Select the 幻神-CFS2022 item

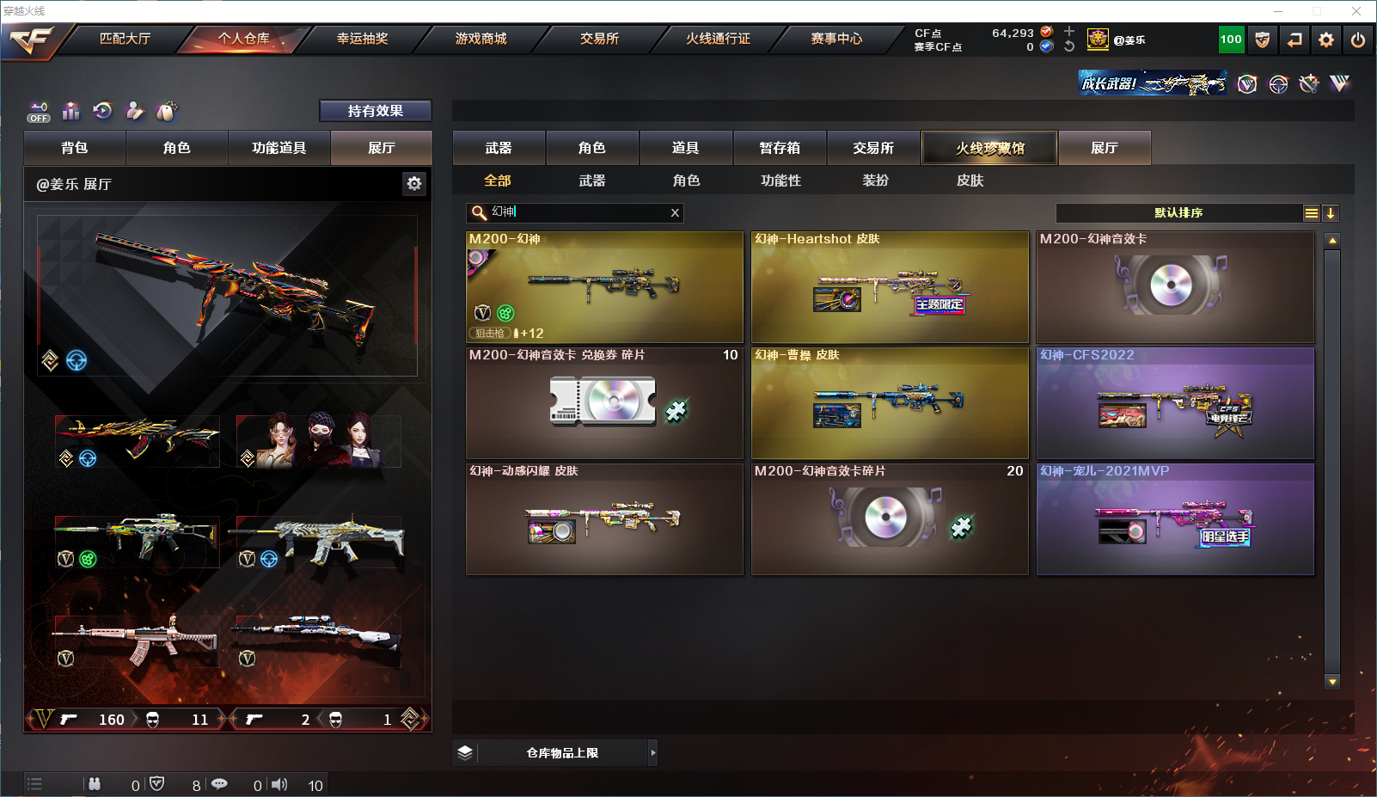click(1175, 402)
